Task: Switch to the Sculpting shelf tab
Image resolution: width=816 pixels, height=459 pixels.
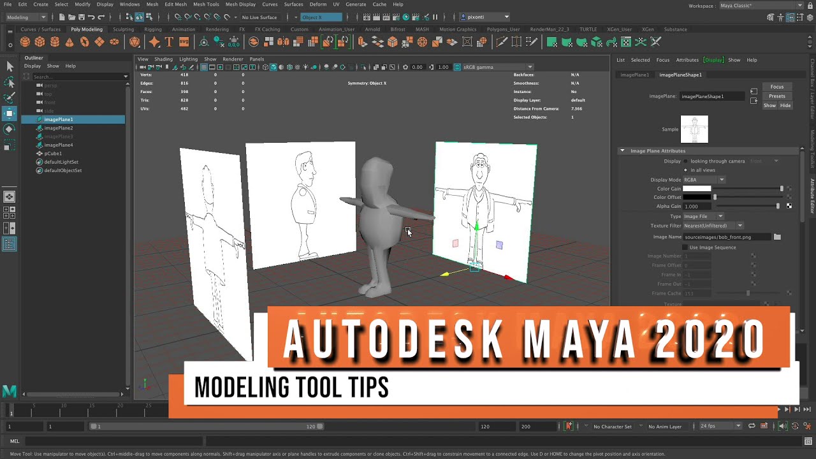Action: coord(124,29)
